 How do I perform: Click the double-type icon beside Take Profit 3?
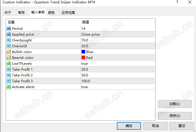pyautogui.click(x=9, y=81)
